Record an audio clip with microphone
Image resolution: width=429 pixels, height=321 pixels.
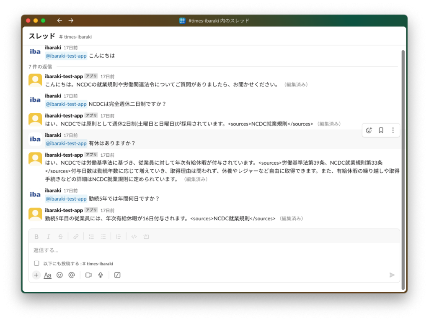point(101,275)
